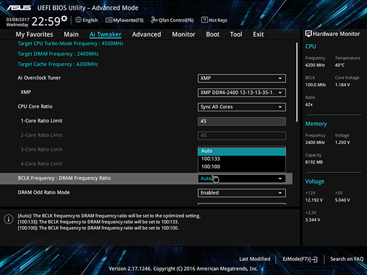The height and width of the screenshot is (275, 367).
Task: Click the English language label
Action: coord(90,20)
